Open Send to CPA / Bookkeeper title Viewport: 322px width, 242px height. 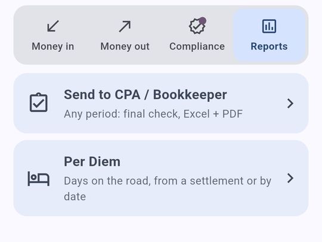click(145, 95)
